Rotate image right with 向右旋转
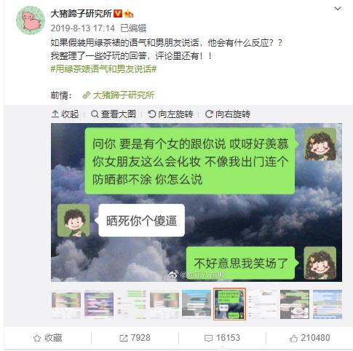 coord(228,114)
